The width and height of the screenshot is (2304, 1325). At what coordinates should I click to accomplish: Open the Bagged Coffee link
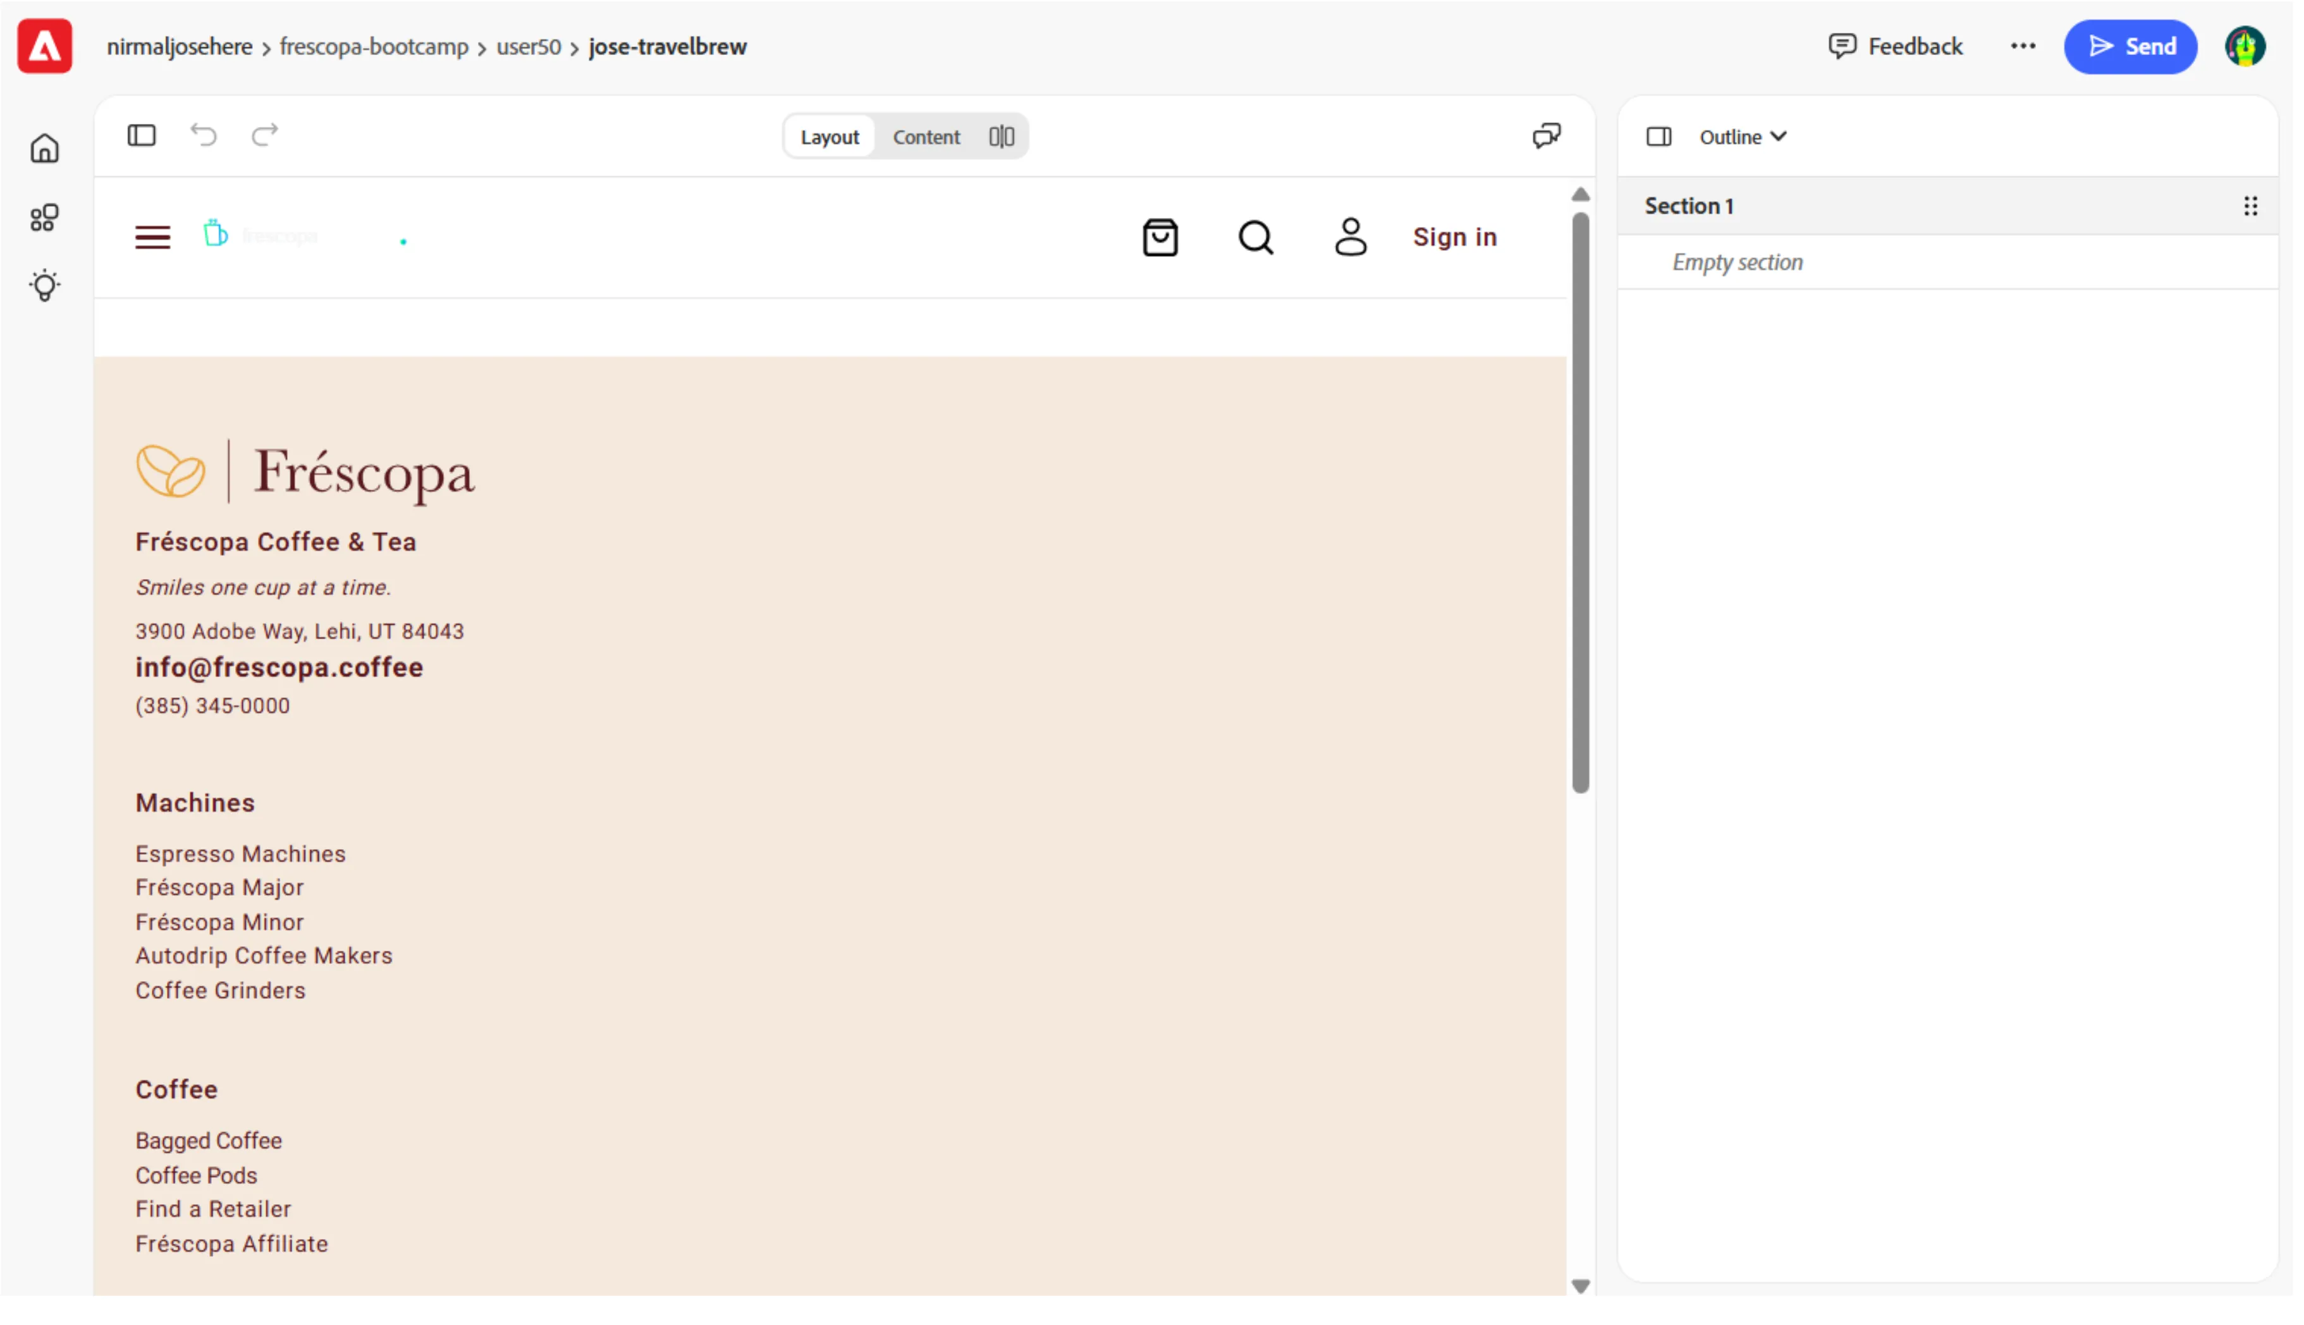click(x=209, y=1140)
